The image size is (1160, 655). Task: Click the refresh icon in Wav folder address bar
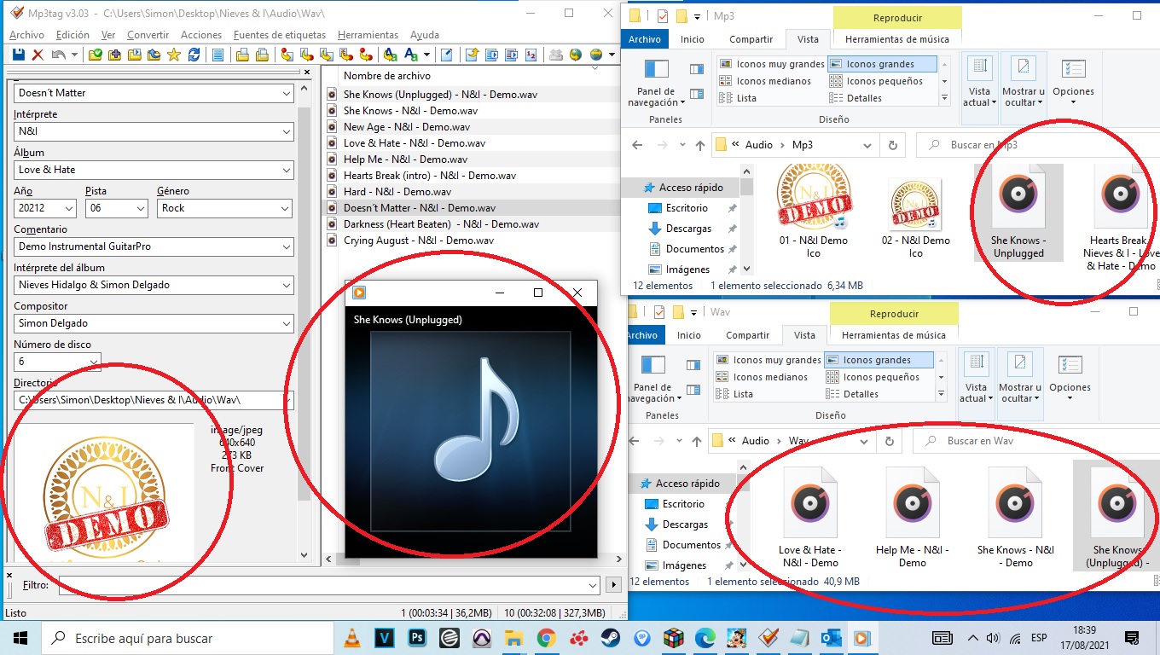890,441
